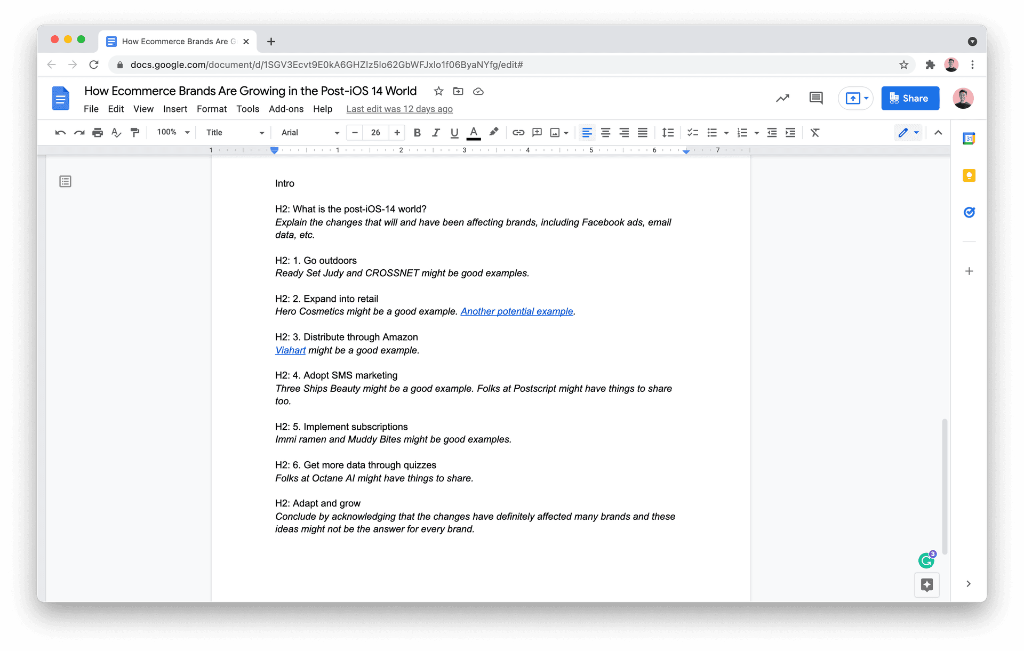1024x651 pixels.
Task: Open the zoom level dropdown
Action: 173,132
